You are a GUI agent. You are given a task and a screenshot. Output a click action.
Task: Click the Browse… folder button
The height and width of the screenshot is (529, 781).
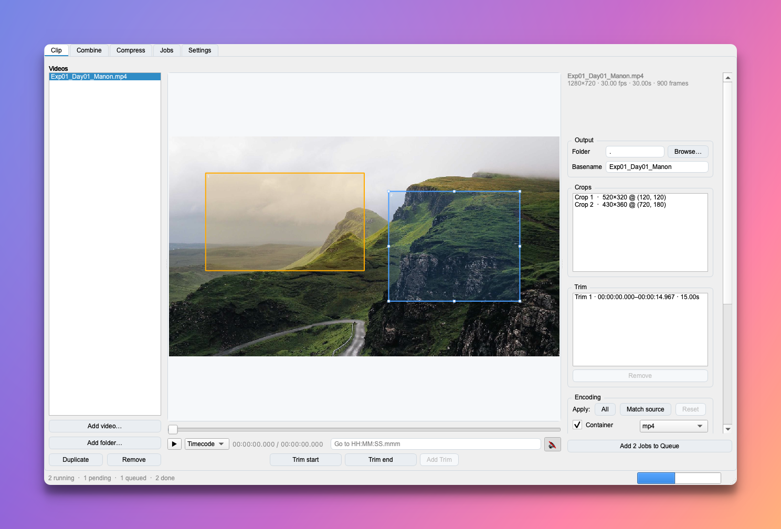tap(688, 152)
